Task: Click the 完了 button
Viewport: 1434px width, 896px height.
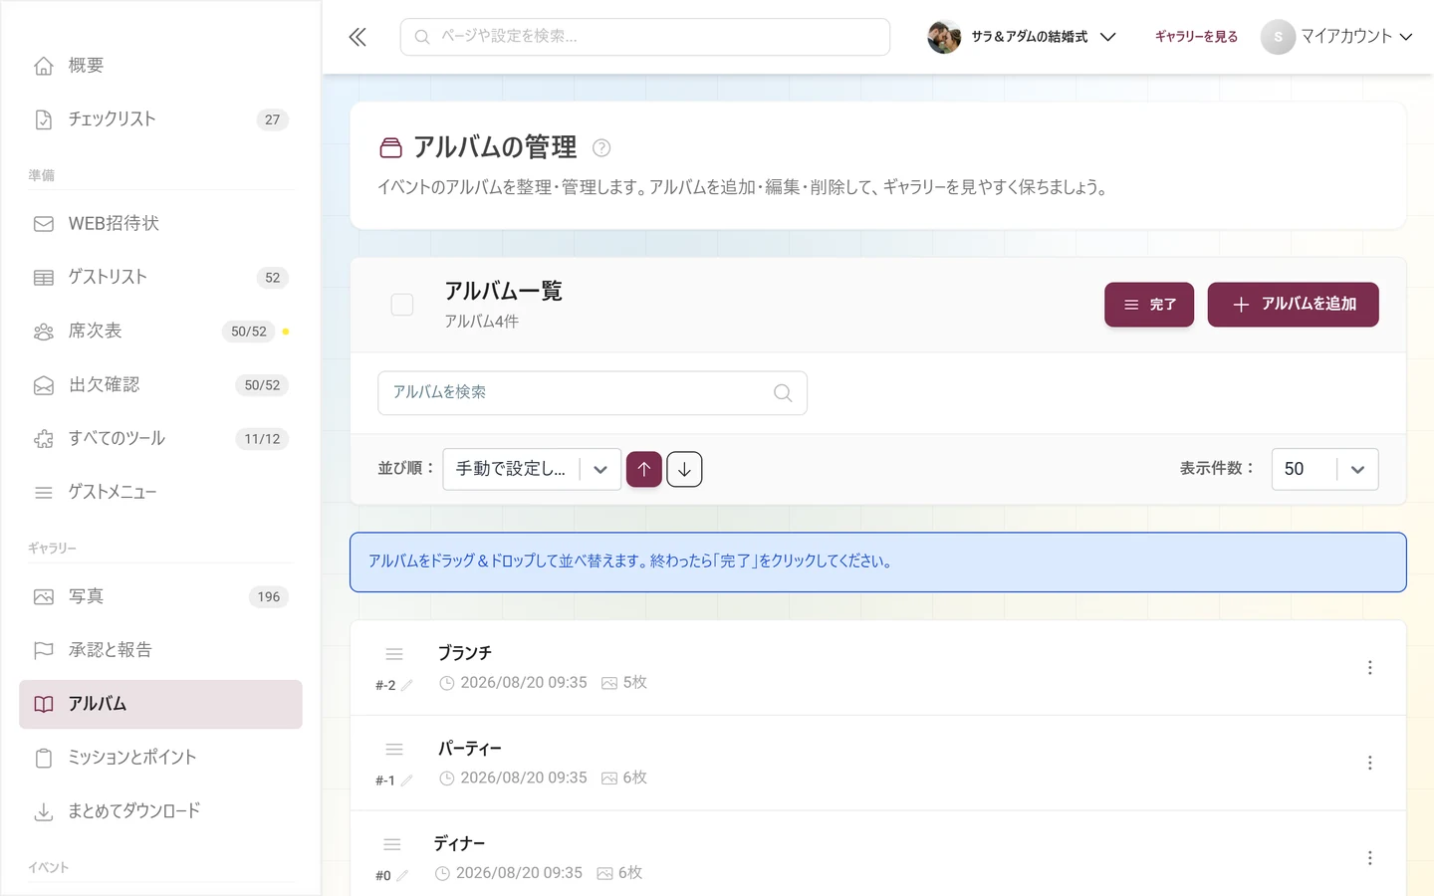Action: (x=1149, y=305)
